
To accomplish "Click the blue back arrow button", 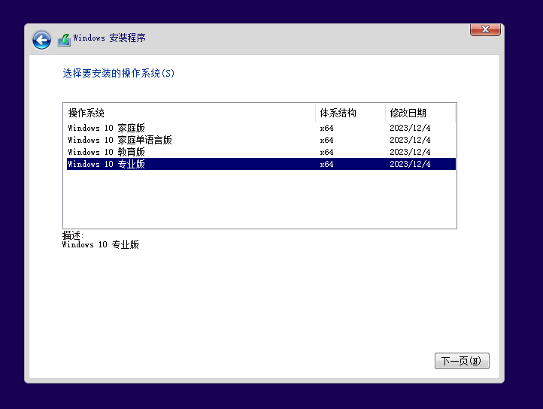I will [x=41, y=40].
